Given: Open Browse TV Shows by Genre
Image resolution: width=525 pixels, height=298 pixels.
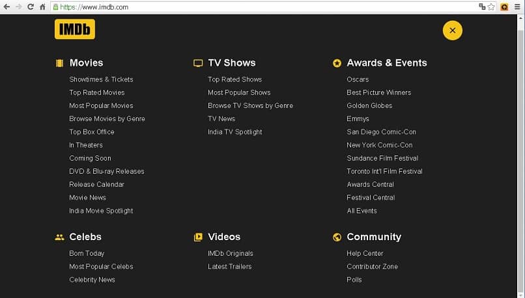Looking at the screenshot, I should [x=250, y=105].
